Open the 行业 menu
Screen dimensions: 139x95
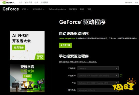[x=36, y=2]
